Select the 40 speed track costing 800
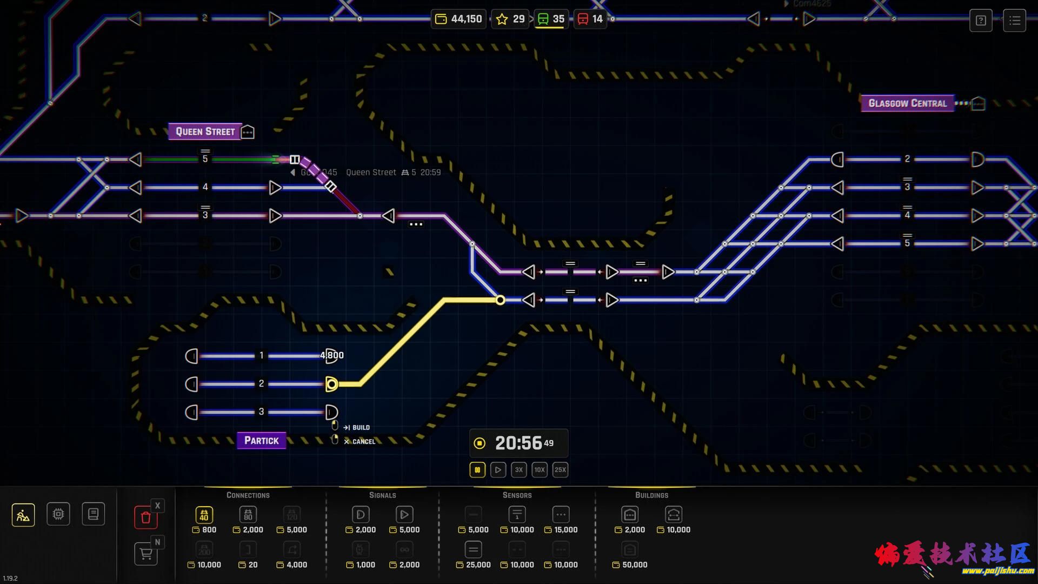The image size is (1038, 584). click(204, 515)
